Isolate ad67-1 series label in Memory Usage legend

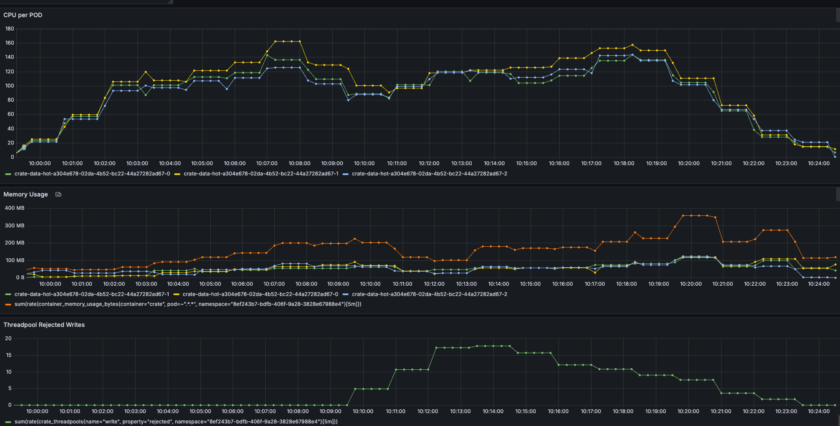point(92,294)
